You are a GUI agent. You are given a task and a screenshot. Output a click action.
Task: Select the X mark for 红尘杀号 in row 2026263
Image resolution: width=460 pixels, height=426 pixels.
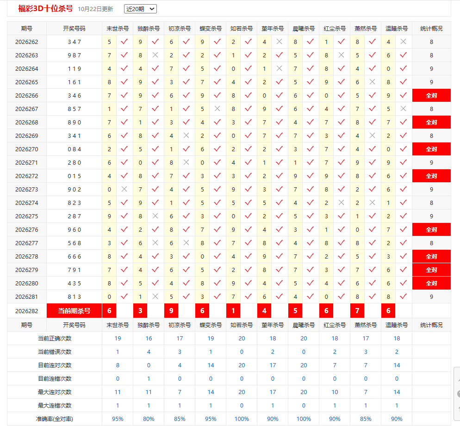point(341,55)
